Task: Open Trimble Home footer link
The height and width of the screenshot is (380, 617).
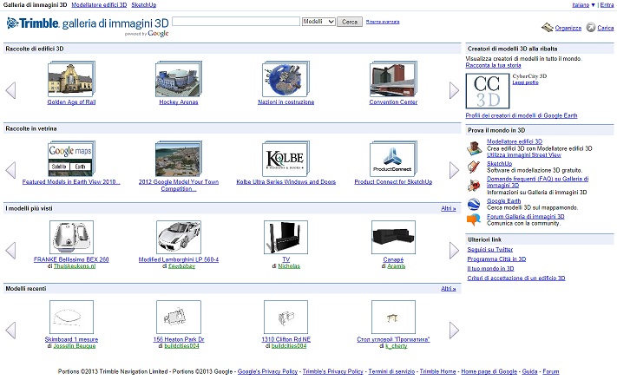Action: [x=437, y=371]
